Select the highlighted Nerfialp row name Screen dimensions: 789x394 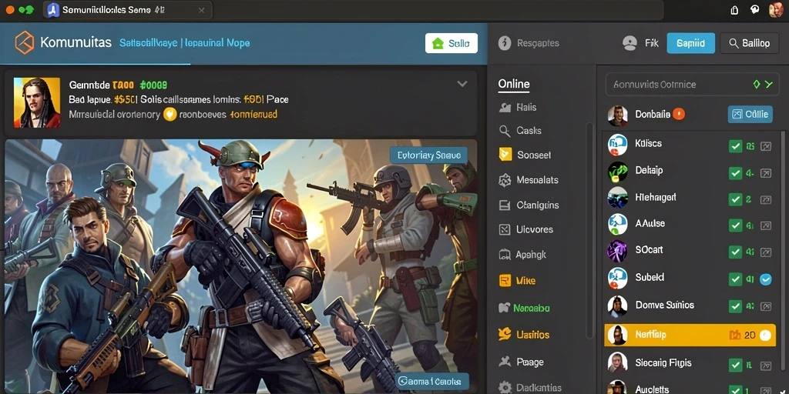tap(650, 335)
